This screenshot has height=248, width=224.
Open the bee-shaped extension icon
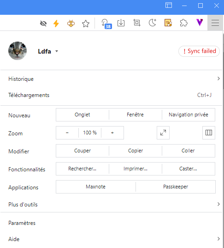71,23
